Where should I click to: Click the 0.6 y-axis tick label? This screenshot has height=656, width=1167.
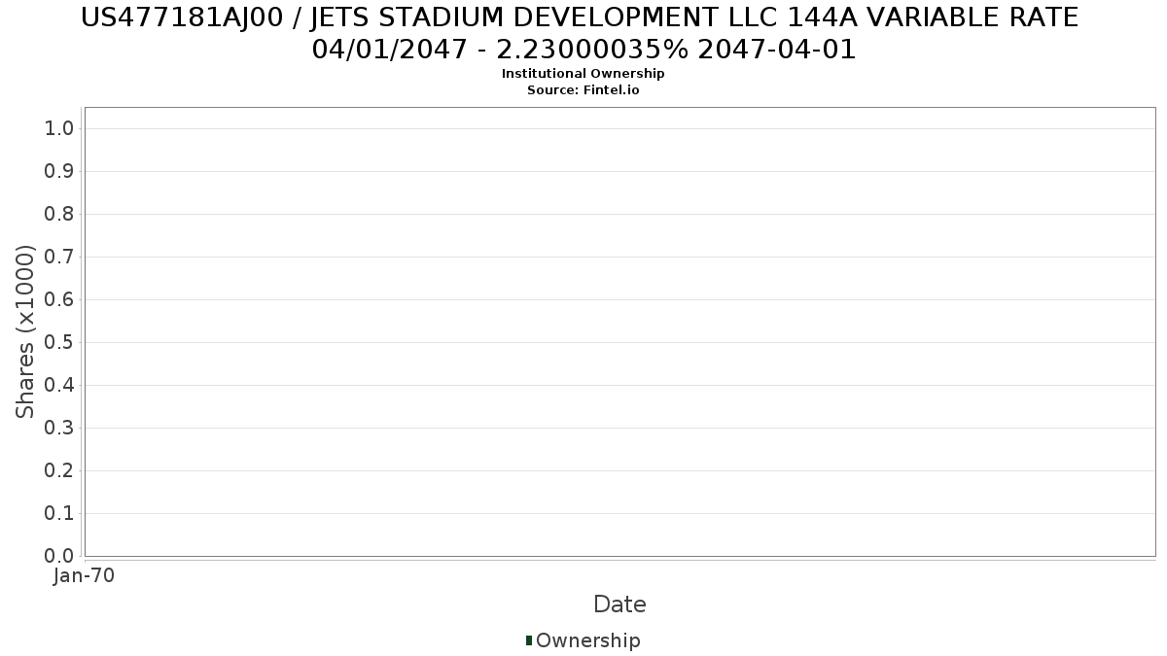tap(59, 299)
